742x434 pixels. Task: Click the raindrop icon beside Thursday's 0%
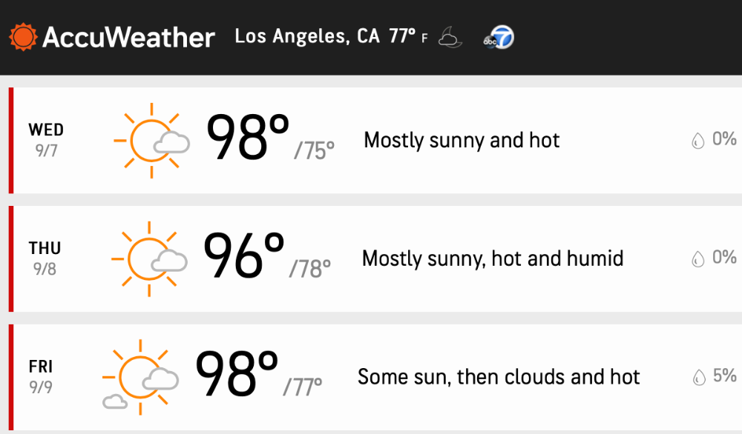point(698,258)
